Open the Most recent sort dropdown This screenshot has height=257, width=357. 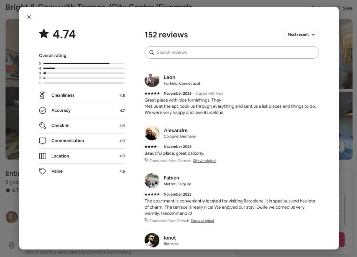(x=301, y=34)
